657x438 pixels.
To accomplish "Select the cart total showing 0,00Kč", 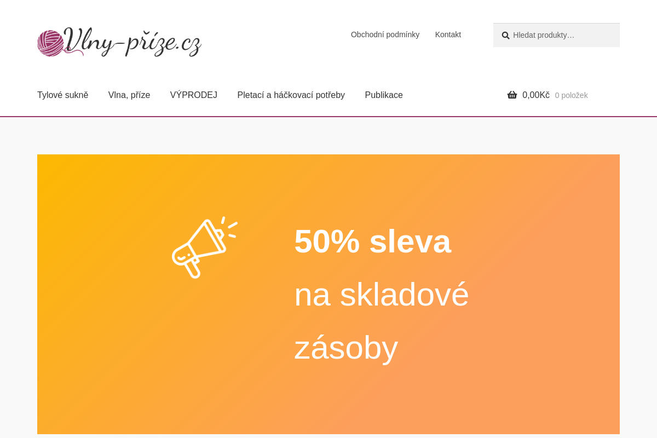I will point(535,95).
